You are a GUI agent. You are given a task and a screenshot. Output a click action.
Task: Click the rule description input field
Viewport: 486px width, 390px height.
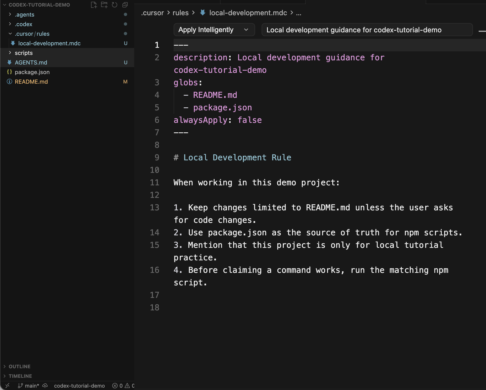click(x=367, y=30)
